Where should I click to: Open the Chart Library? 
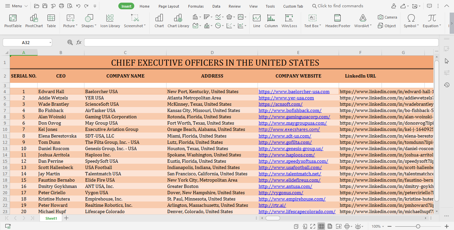(x=178, y=21)
